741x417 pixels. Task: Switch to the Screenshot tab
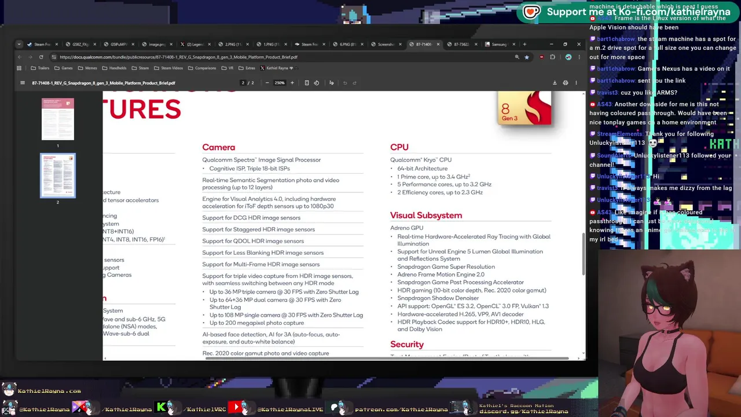(386, 44)
